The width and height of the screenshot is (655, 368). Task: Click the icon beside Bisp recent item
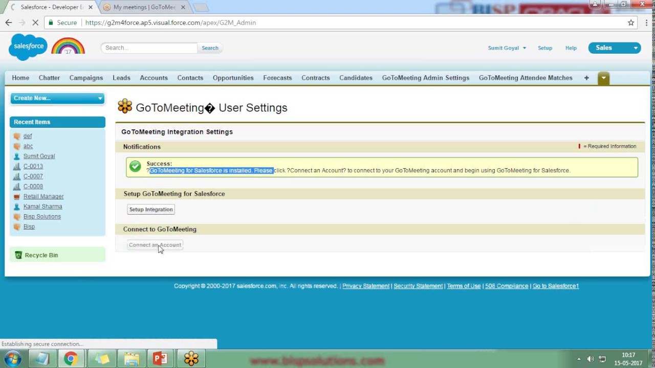coord(17,226)
